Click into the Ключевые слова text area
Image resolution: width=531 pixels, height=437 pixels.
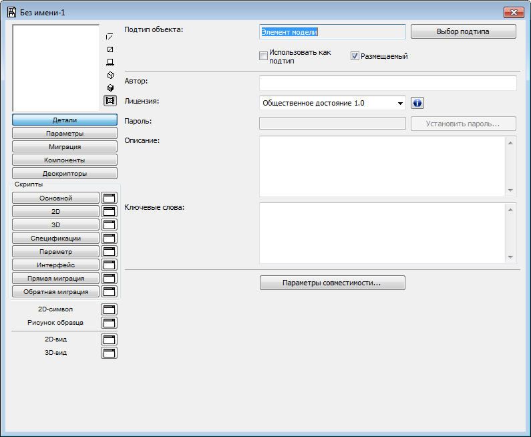tap(383, 233)
